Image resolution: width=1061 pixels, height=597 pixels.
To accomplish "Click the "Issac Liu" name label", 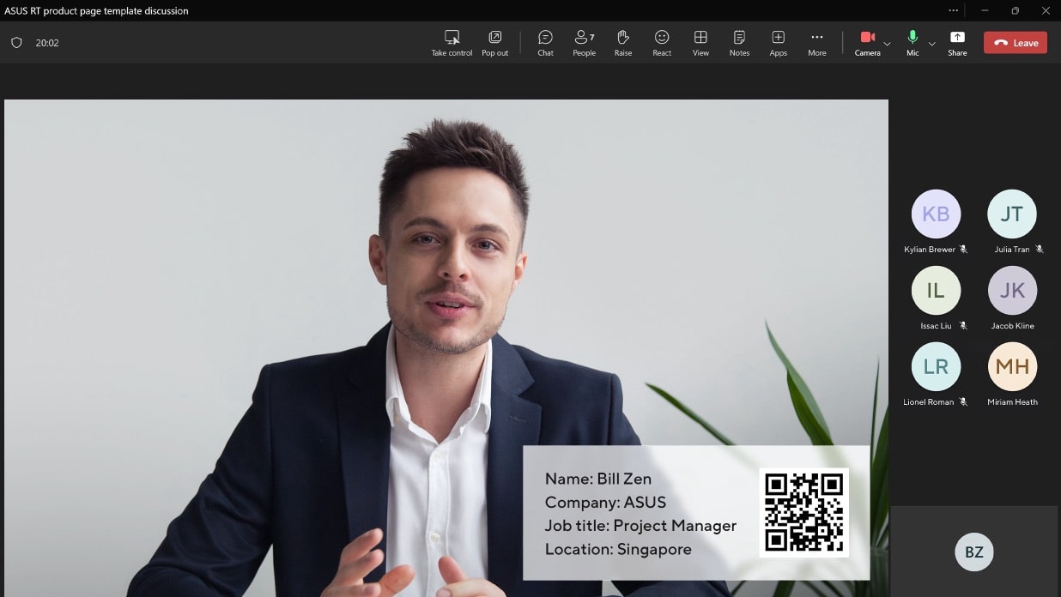I will click(936, 326).
